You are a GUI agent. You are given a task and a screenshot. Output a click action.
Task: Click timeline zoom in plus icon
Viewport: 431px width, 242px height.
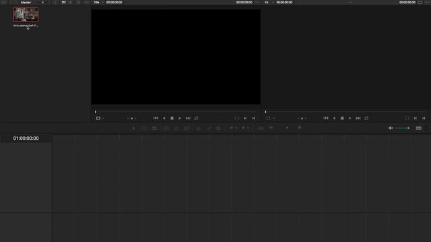(x=299, y=128)
